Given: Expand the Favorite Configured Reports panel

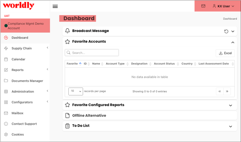Looking at the screenshot, I should 231,105.
